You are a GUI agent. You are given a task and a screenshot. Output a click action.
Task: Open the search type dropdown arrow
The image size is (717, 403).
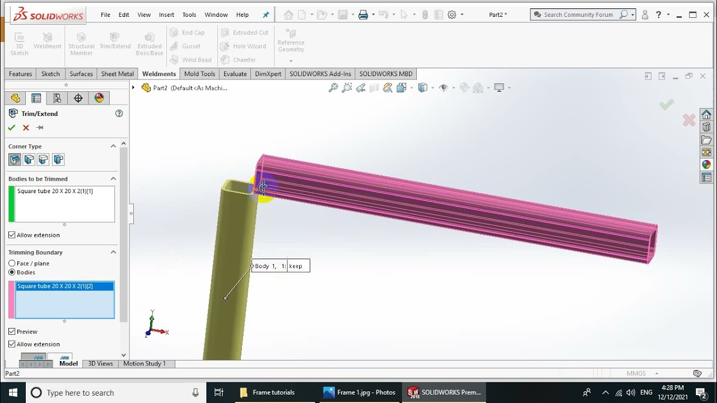(x=633, y=15)
